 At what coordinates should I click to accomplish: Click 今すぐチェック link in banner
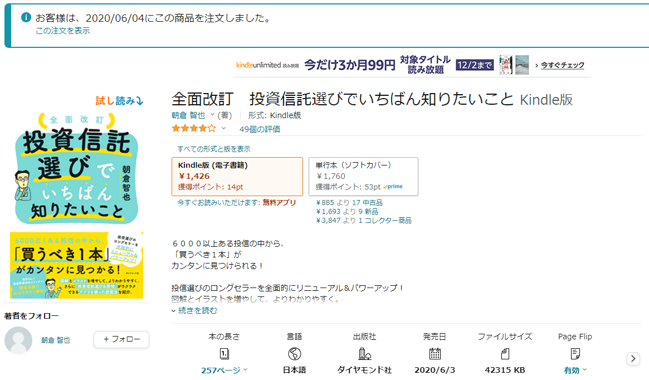pos(563,65)
